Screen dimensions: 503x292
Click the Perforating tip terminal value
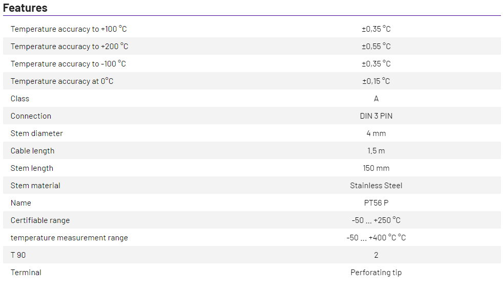click(376, 273)
